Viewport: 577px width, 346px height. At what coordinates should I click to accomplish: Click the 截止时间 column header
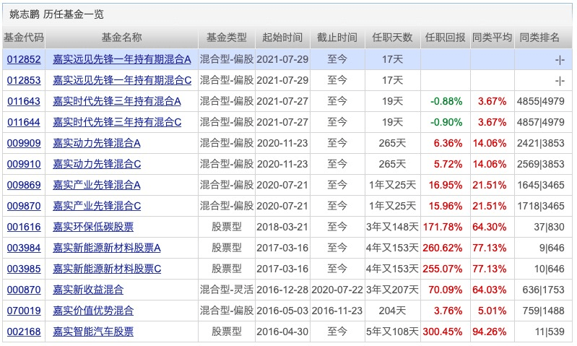pos(337,38)
